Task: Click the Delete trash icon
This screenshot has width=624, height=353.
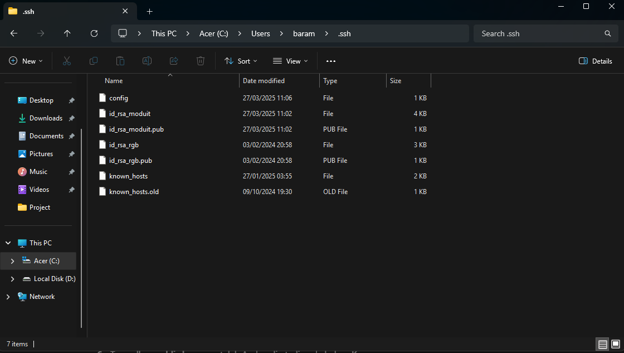Action: 201,61
